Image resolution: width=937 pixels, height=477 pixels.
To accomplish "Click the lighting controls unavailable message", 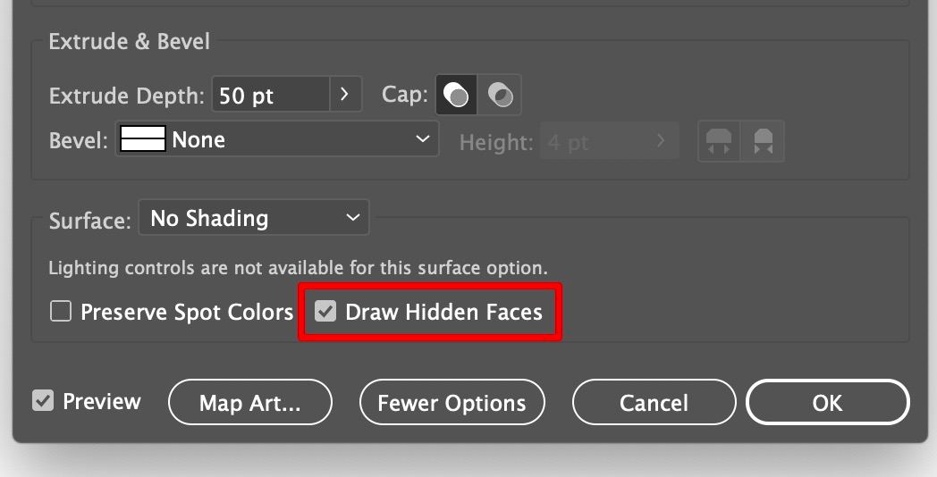I will click(x=298, y=268).
